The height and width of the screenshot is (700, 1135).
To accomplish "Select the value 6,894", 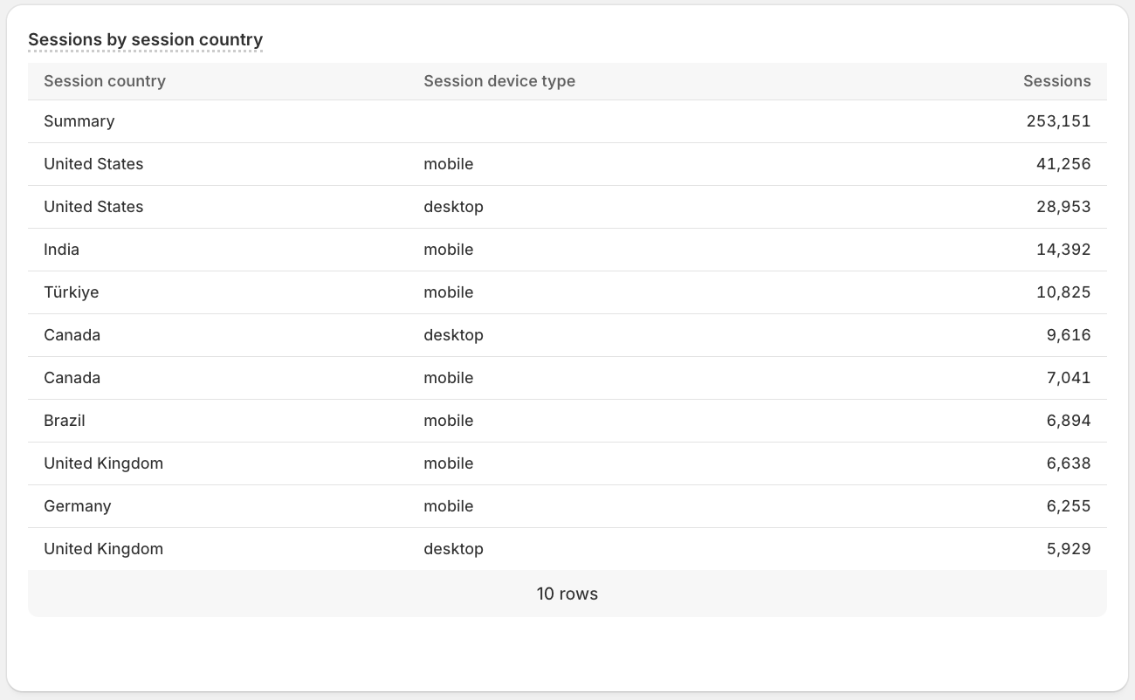I will point(1069,421).
